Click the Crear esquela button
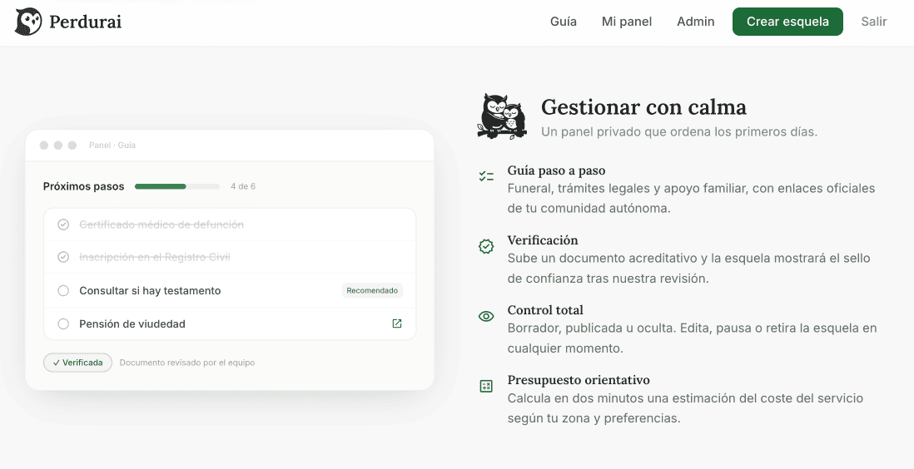Viewport: 914px width, 469px height. point(787,22)
